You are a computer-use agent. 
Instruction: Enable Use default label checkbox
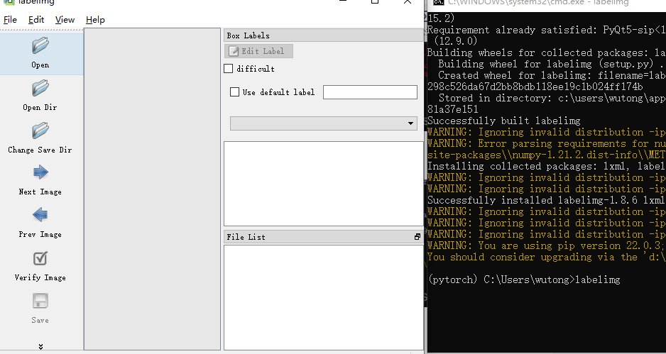234,92
